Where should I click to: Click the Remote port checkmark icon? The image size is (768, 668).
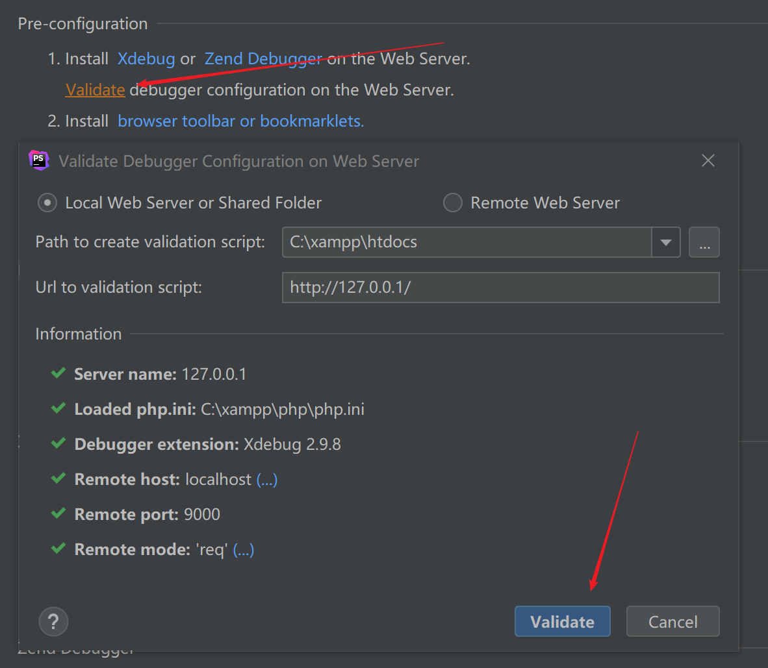click(58, 513)
